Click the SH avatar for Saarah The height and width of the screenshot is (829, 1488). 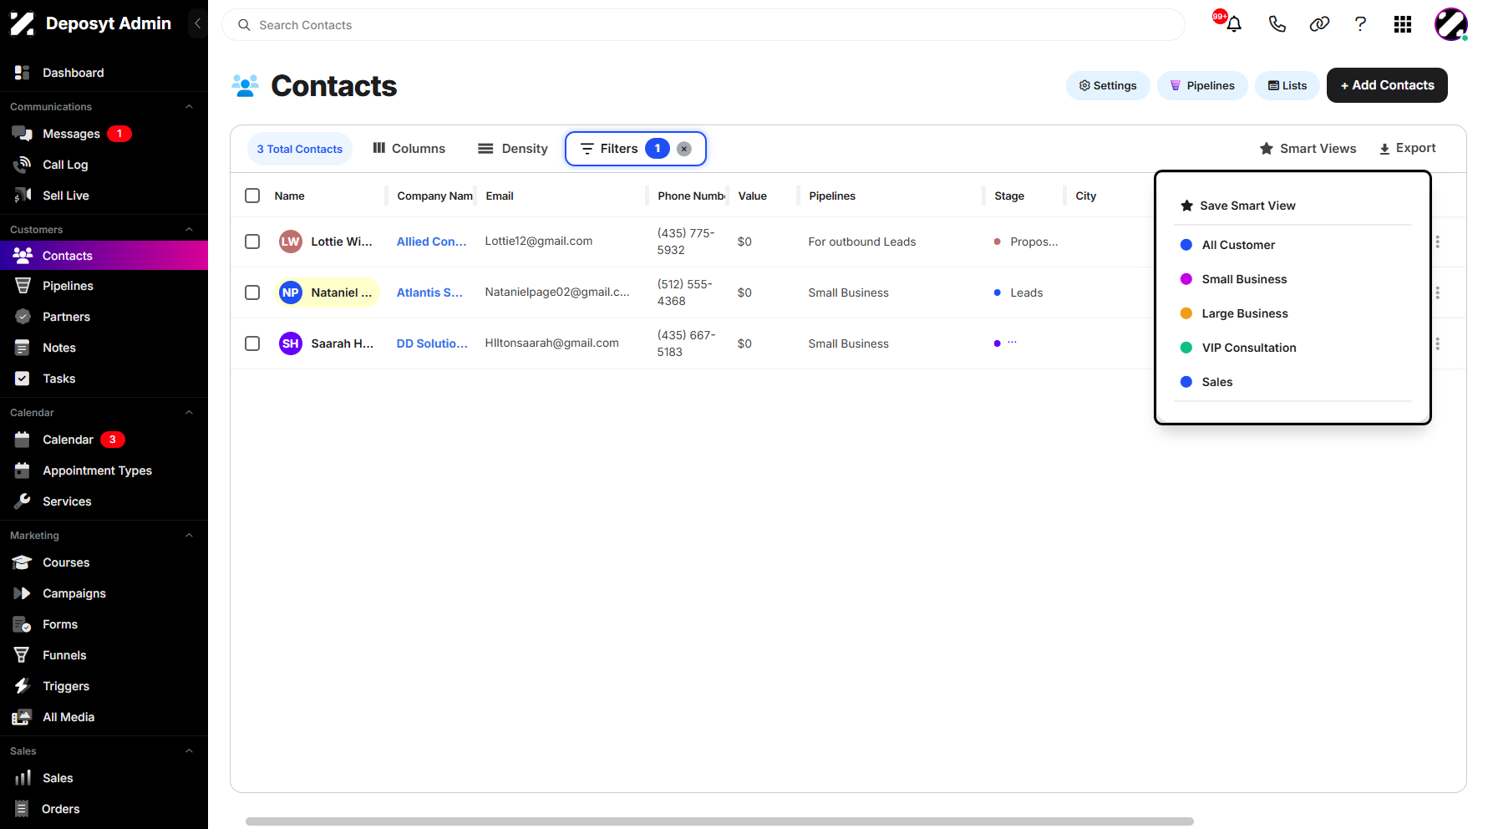click(x=291, y=343)
